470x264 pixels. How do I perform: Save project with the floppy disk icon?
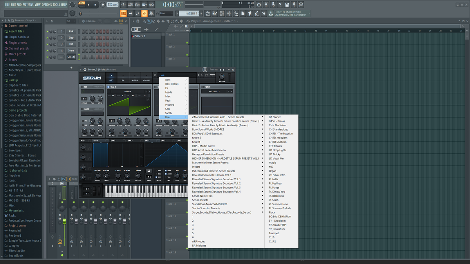pos(287,5)
